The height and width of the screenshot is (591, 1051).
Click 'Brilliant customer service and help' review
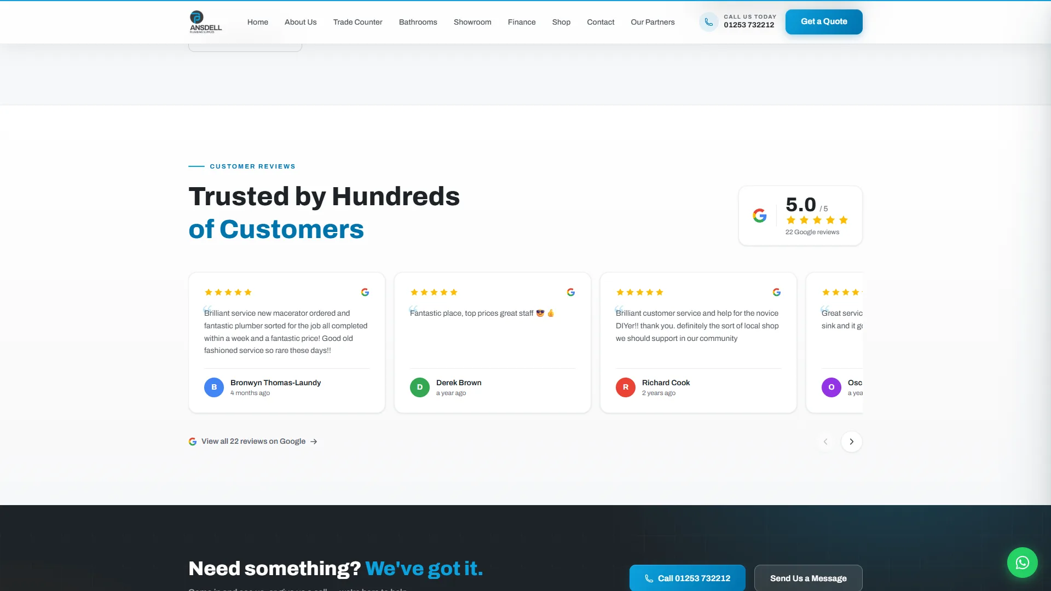(697, 326)
